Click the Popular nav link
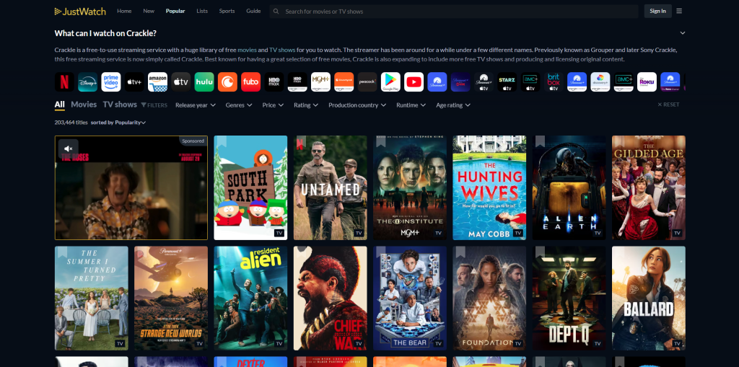The width and height of the screenshot is (739, 367). [x=175, y=11]
